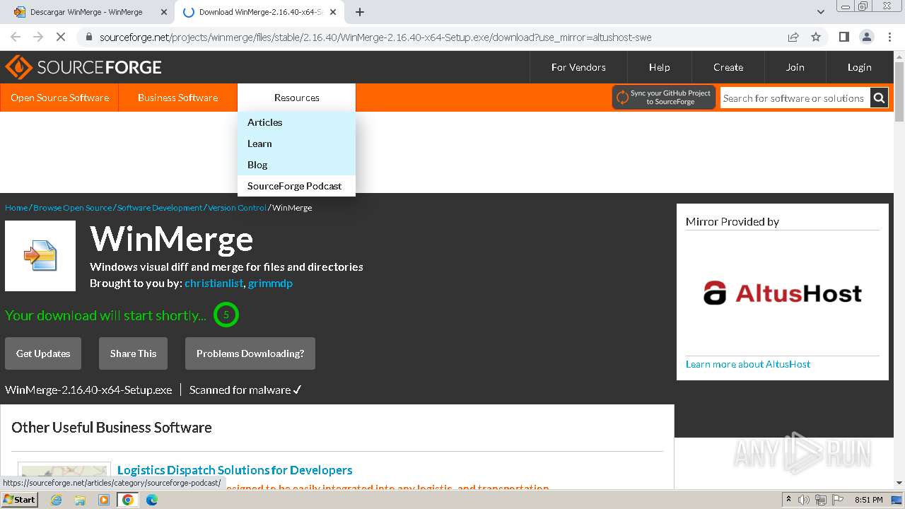Toggle the browser side panel icon
905x509 pixels.
pyautogui.click(x=843, y=37)
